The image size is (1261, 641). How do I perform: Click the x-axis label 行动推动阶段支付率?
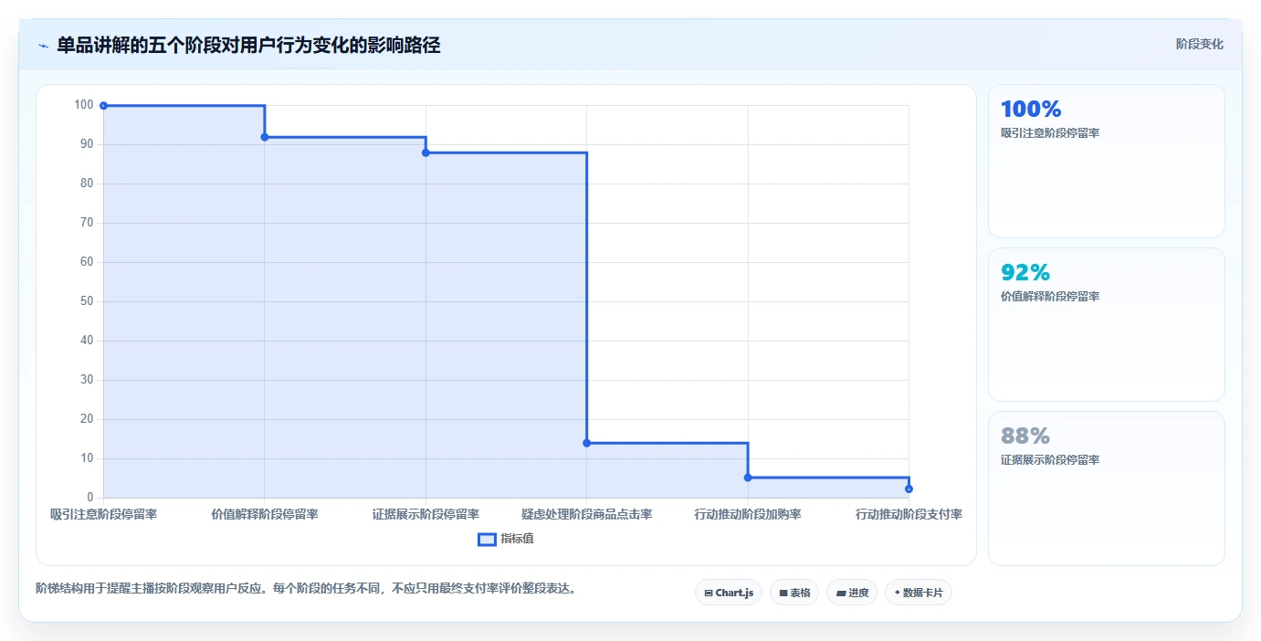click(x=909, y=514)
